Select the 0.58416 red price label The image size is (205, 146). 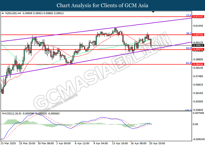pos(198,64)
